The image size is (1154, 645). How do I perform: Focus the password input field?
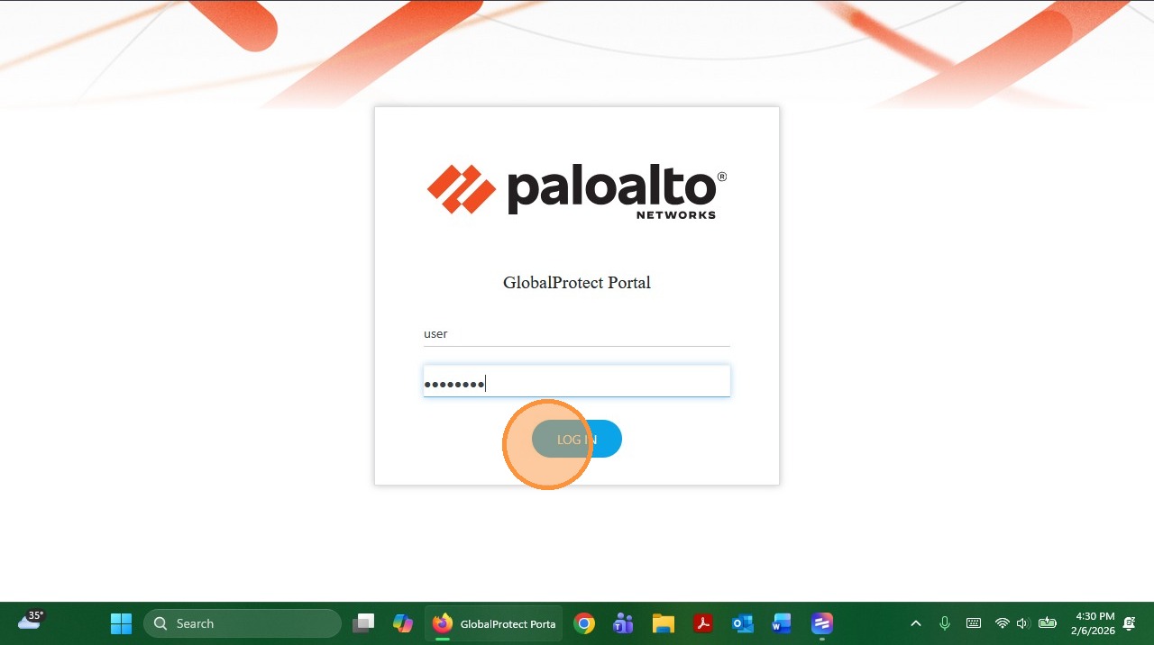point(577,381)
